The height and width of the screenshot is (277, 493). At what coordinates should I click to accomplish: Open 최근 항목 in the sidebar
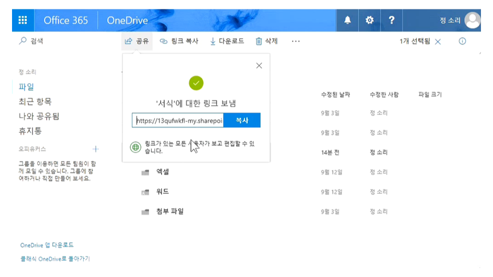coord(35,101)
